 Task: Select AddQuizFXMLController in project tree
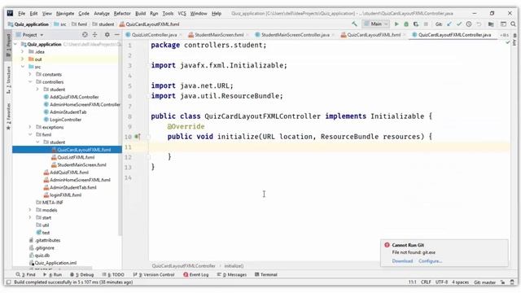click(74, 97)
